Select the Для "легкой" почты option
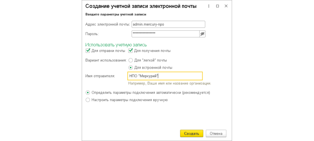 (131, 60)
